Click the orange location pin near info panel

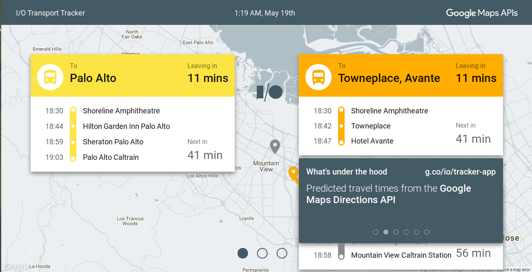tap(293, 174)
